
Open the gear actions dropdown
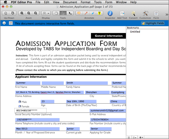[x=141, y=137]
